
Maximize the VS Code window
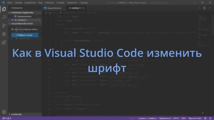[x=202, y=2]
